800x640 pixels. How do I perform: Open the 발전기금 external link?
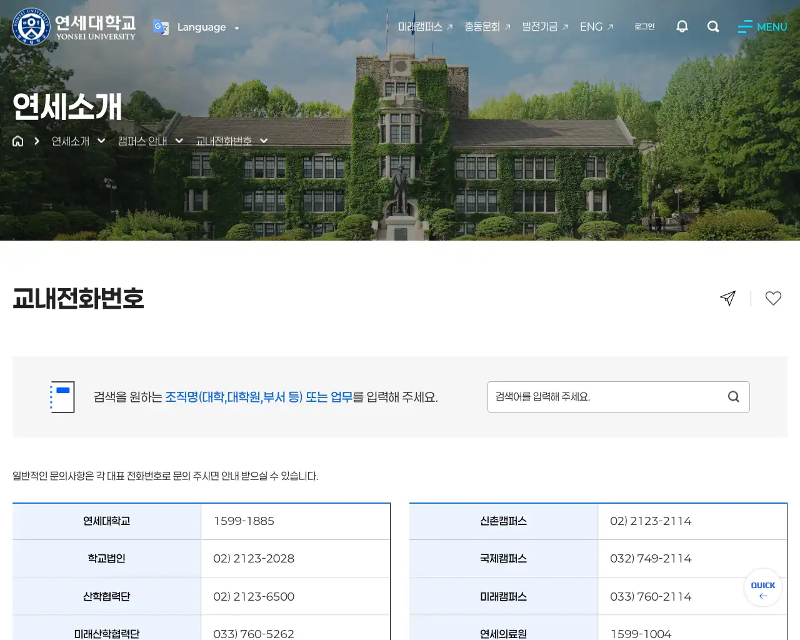(x=545, y=27)
